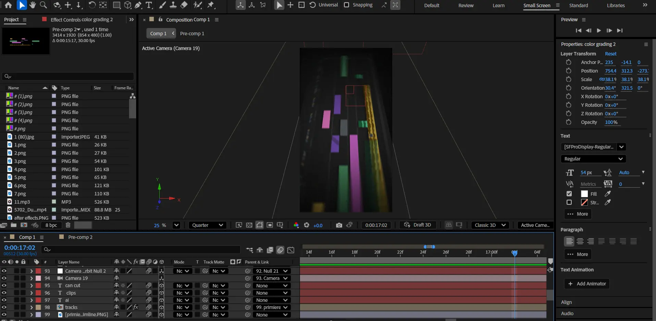
Task: Open the Quarter resolution dropdown
Action: tap(208, 225)
